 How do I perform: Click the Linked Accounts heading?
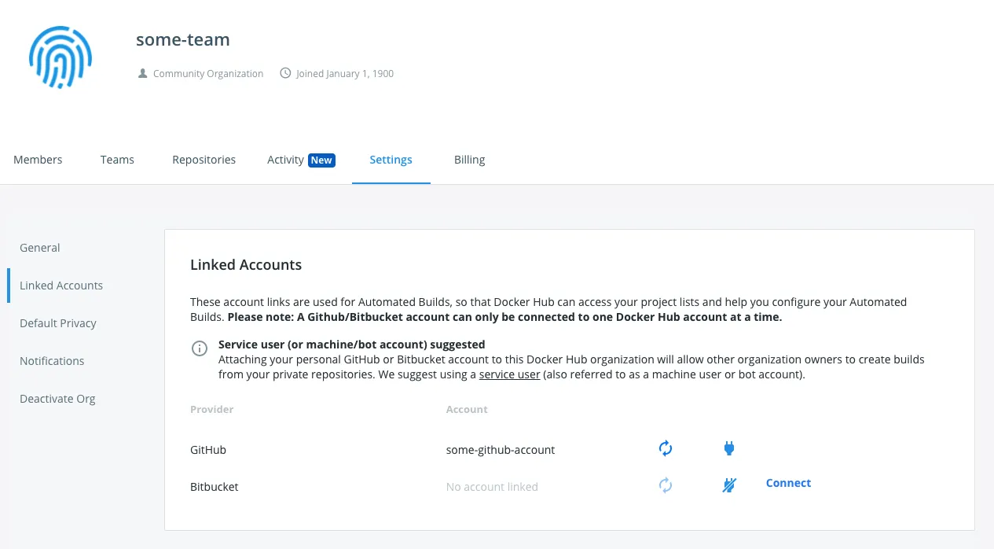[246, 265]
